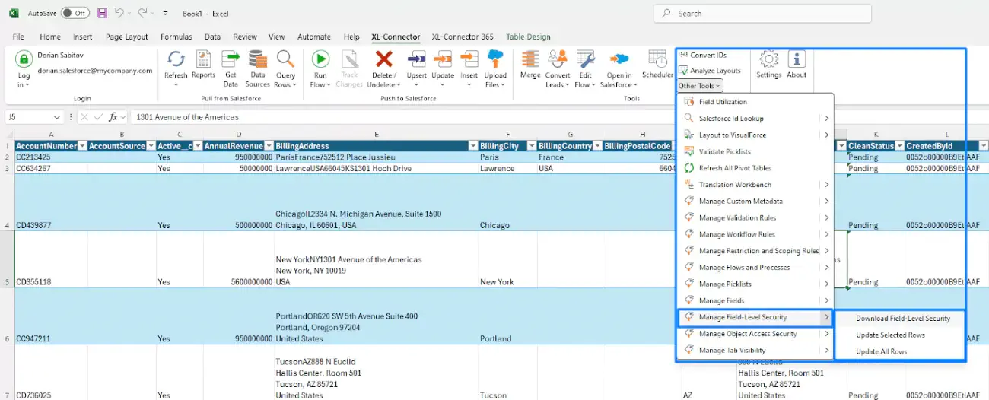989x400 pixels.
Task: Click the Query Rows icon
Action: point(285,59)
